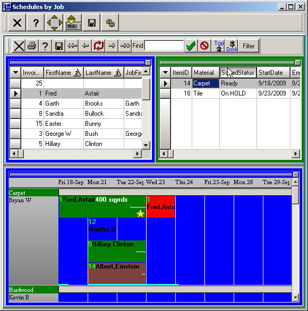
Task: Click the invoices grid scroll down arrow
Action: tap(146, 145)
